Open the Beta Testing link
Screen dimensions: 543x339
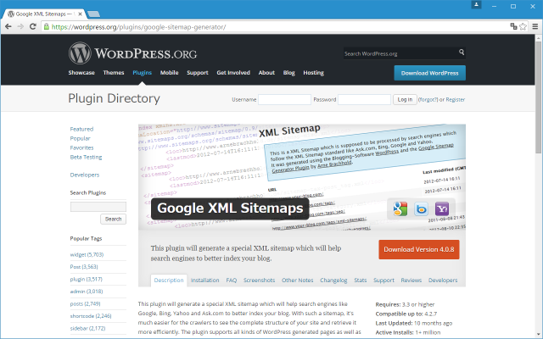[86, 157]
